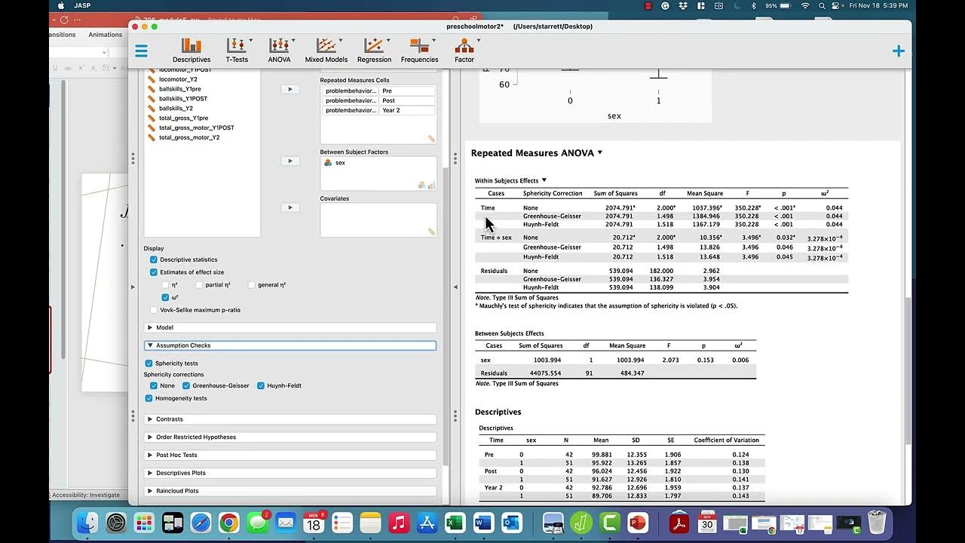Open Within Subjects Effects table dropdown
The image size is (965, 543).
point(544,180)
